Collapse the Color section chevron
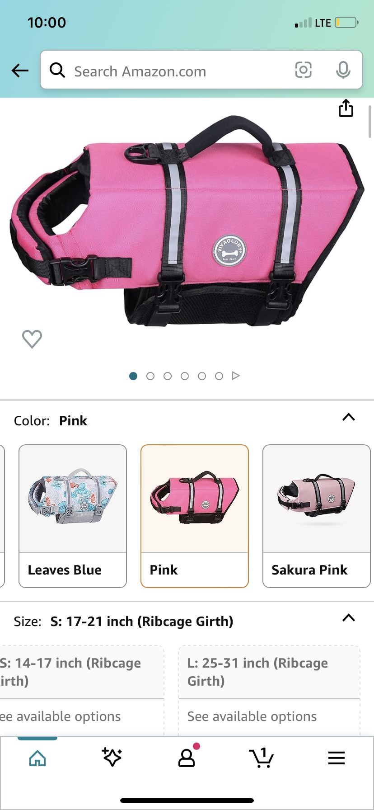The width and height of the screenshot is (374, 810). pyautogui.click(x=349, y=417)
